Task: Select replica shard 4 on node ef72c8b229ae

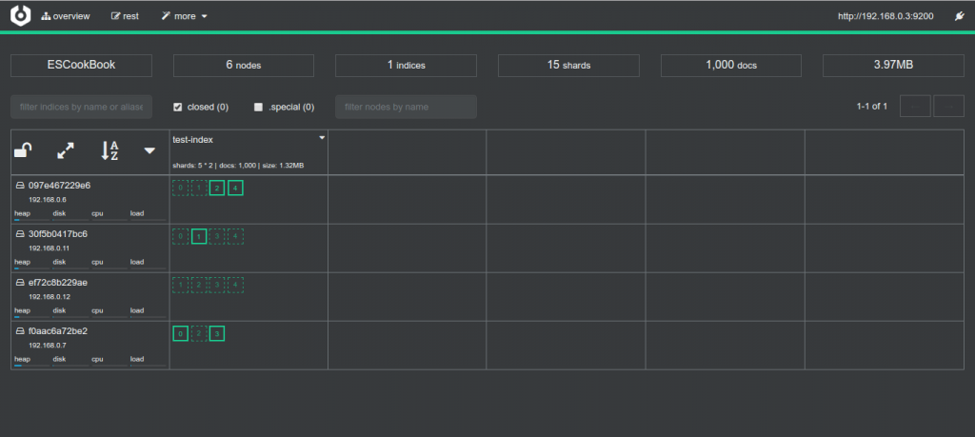Action: pos(236,285)
